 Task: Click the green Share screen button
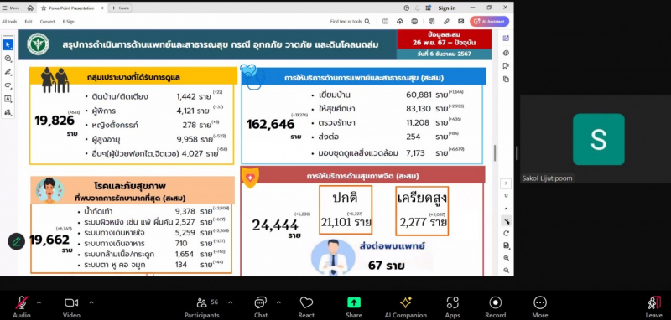353,307
